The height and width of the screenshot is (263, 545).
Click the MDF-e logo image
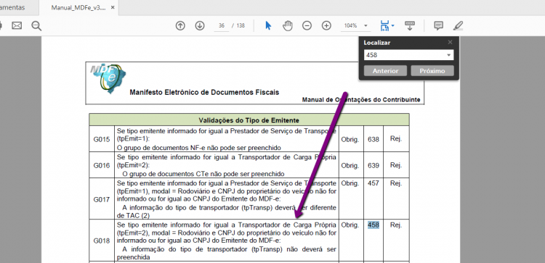point(108,79)
